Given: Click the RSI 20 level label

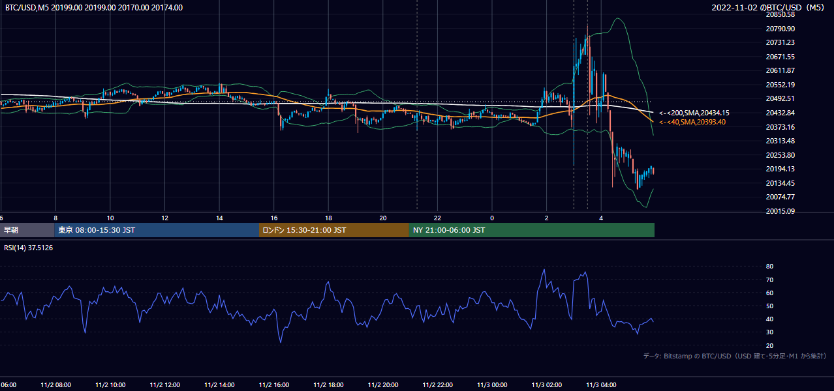Looking at the screenshot, I should tap(770, 345).
